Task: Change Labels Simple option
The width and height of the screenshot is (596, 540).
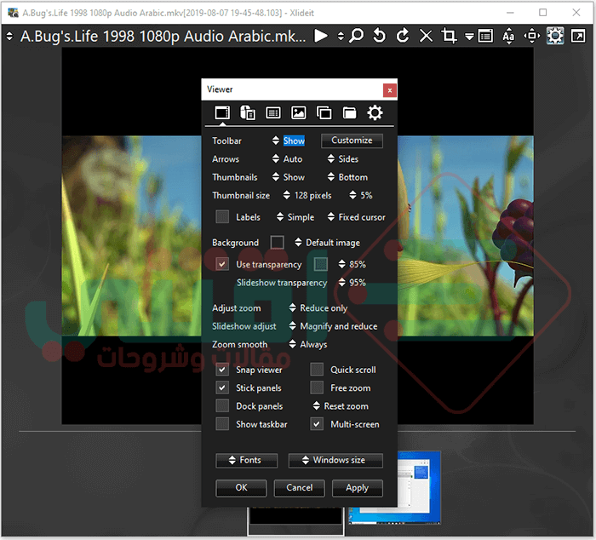Action: click(295, 217)
